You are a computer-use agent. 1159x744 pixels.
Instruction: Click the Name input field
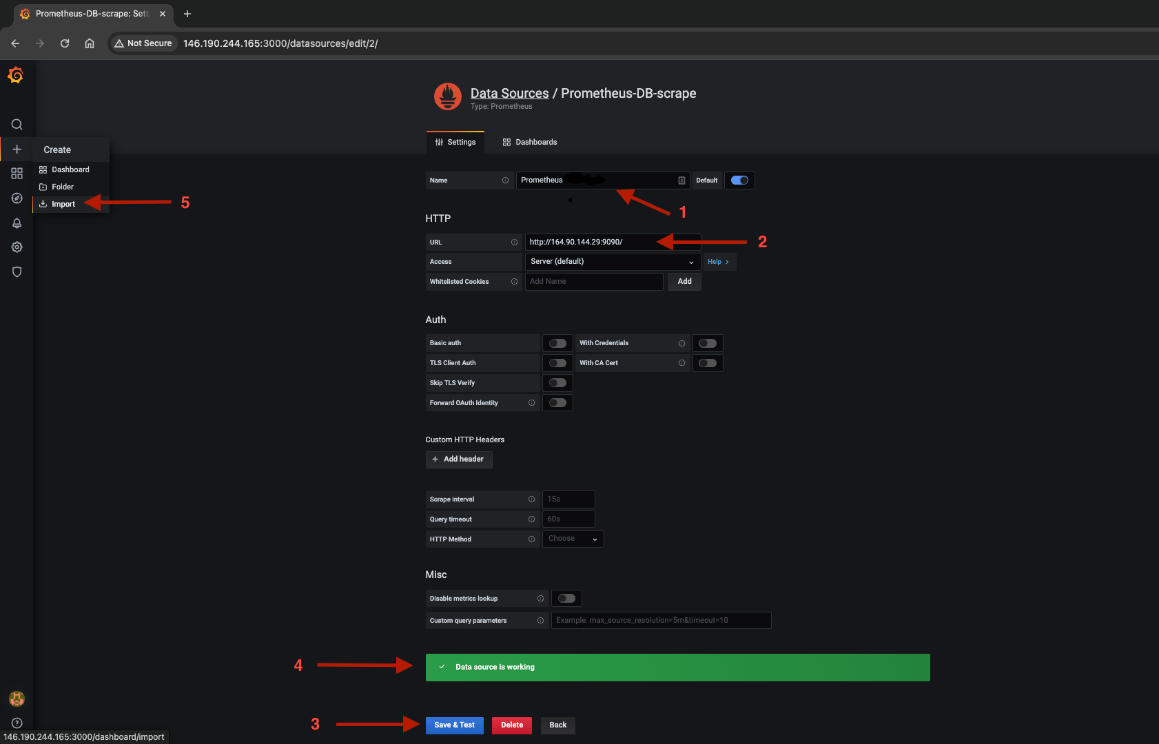click(603, 180)
